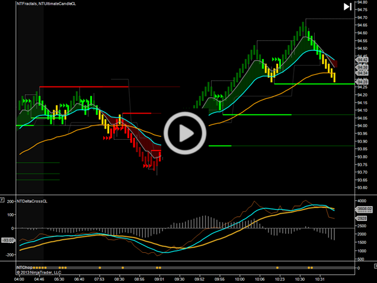The image size is (377, 283).
Task: Select the NTFractals, NTUltimateCandleCL indicator label
Action: (46, 4)
